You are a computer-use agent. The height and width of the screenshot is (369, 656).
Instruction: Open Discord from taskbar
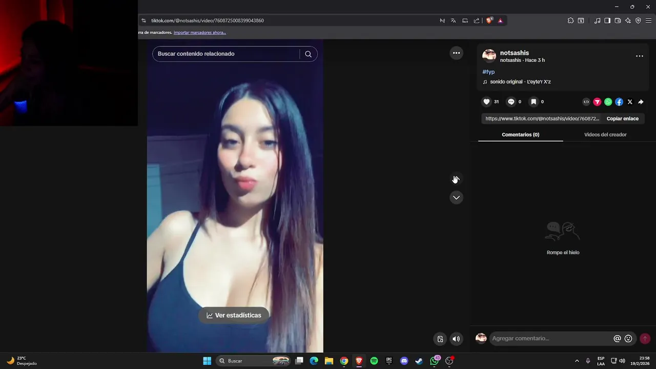(404, 361)
